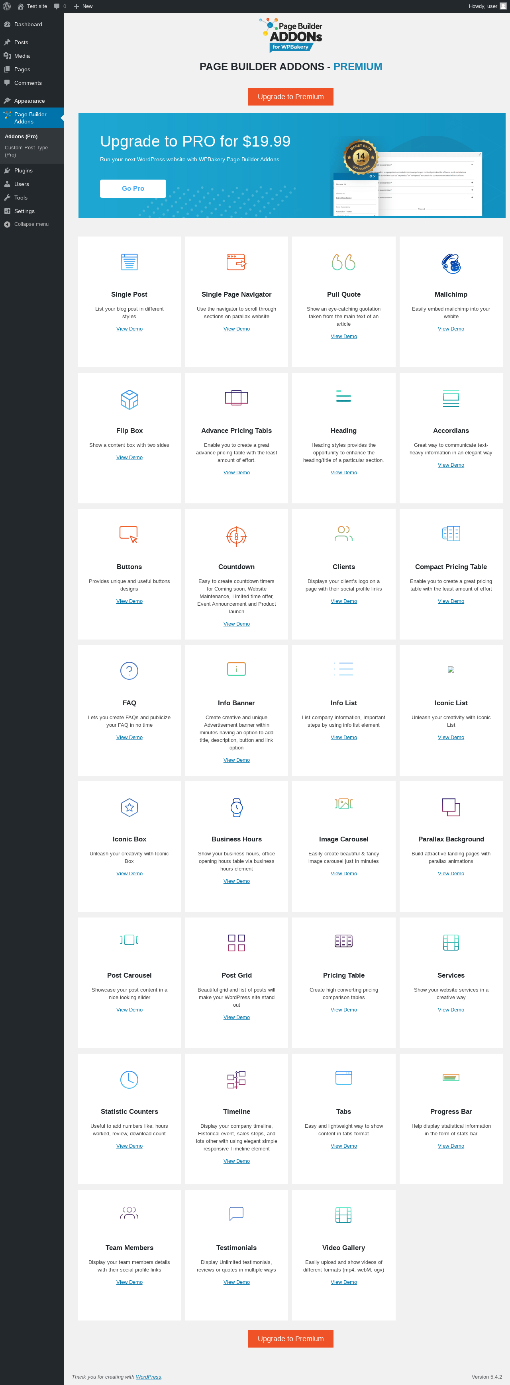Viewport: 510px width, 1385px height.
Task: Select Plugins in the sidebar
Action: click(32, 170)
